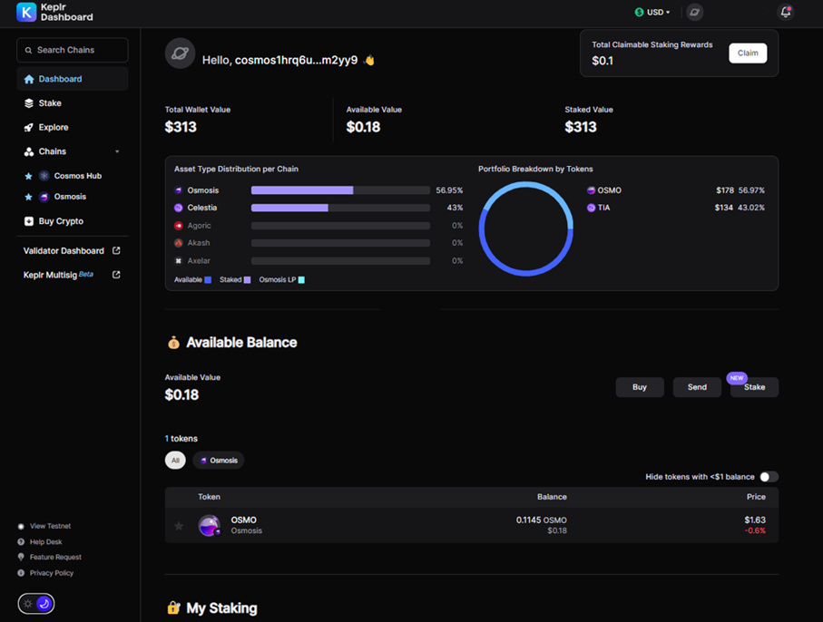The width and height of the screenshot is (823, 622).
Task: Click the Available legend color swatch
Action: [208, 280]
